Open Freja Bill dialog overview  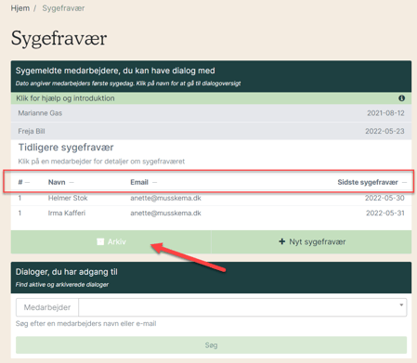211,131
